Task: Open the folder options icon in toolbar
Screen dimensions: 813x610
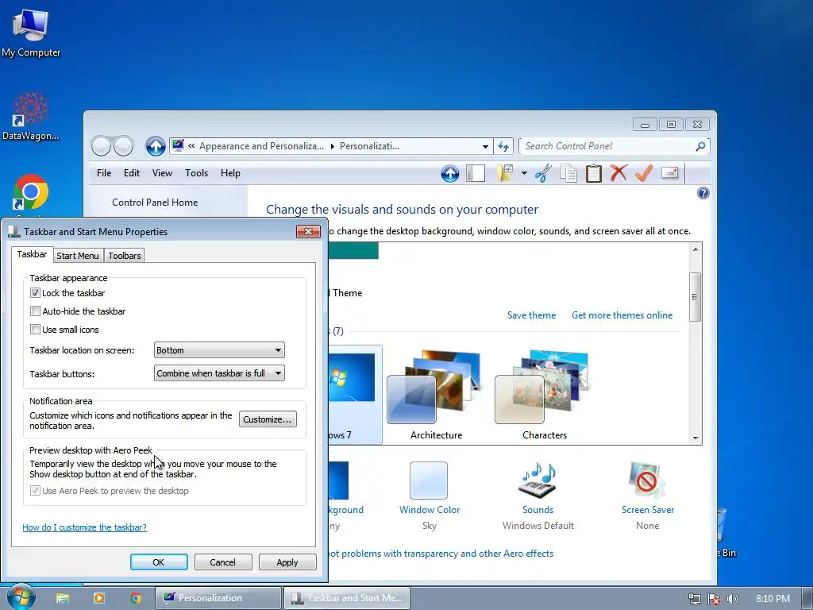Action: click(504, 173)
